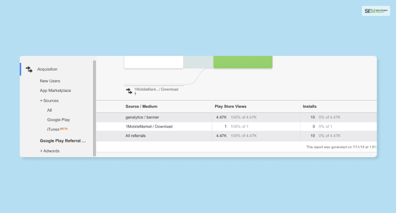
Task: Expand the Adwords tree arrow
Action: click(41, 151)
